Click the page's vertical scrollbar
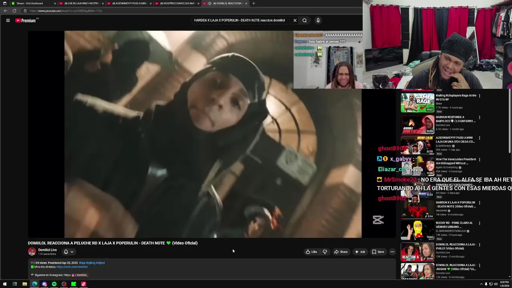Image resolution: width=512 pixels, height=288 pixels. pyautogui.click(x=510, y=120)
